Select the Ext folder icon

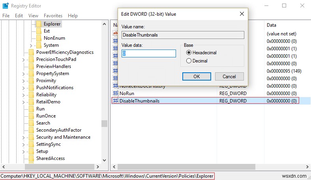coord(39,31)
